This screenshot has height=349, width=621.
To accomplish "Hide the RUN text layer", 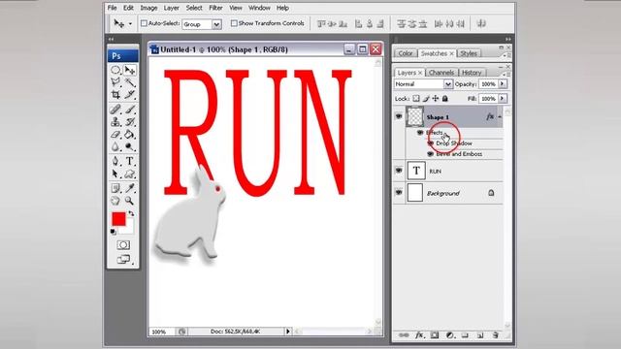I will point(399,171).
